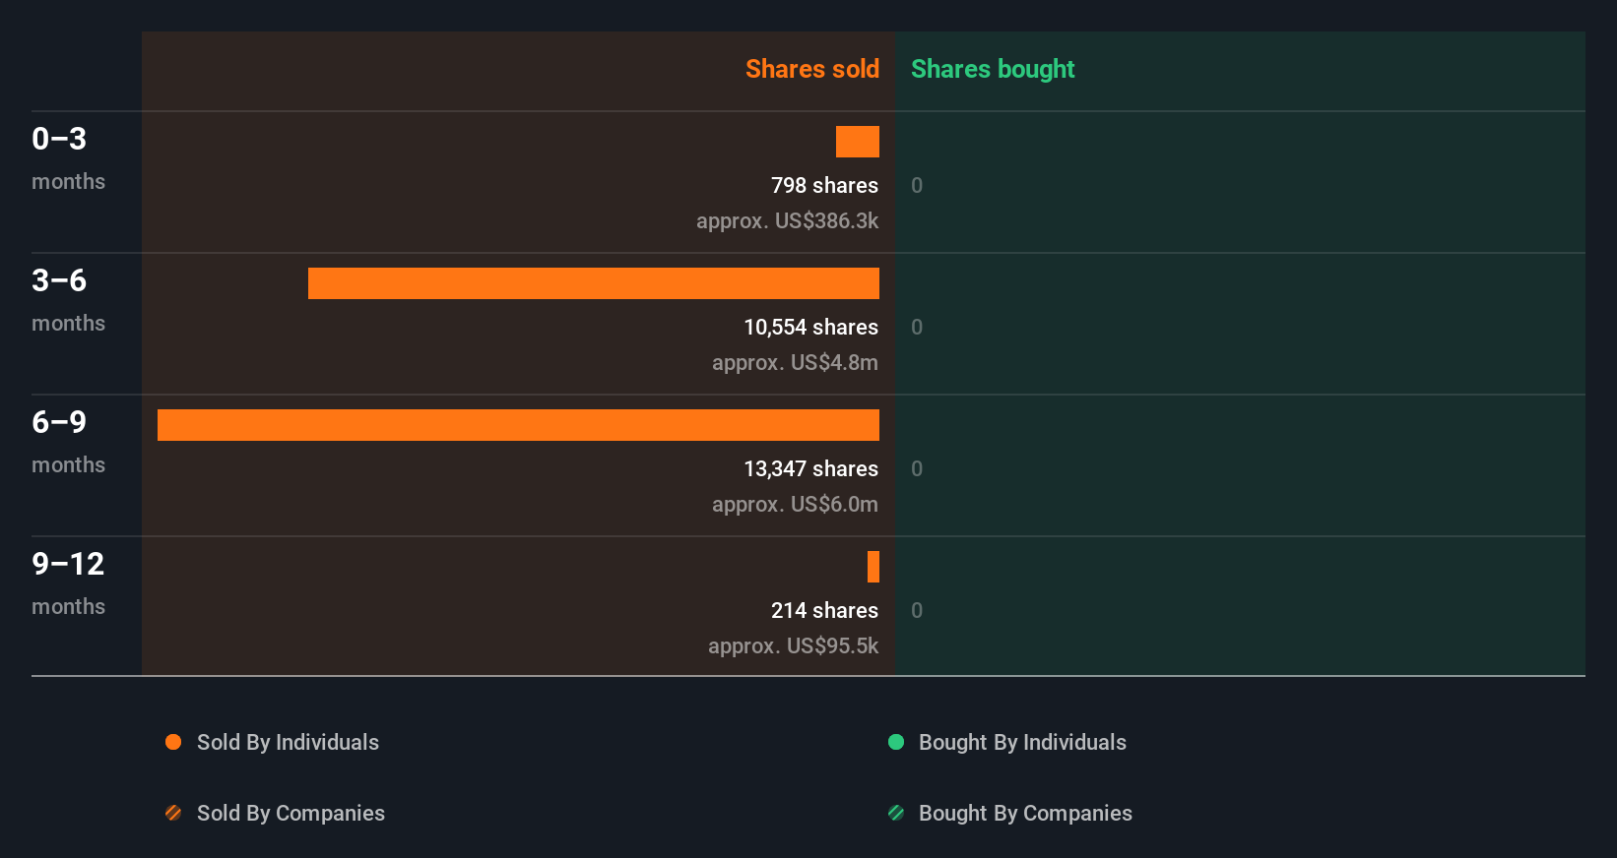Image resolution: width=1617 pixels, height=858 pixels.
Task: Click the 9–12 months small orange bar
Action: pyautogui.click(x=873, y=567)
